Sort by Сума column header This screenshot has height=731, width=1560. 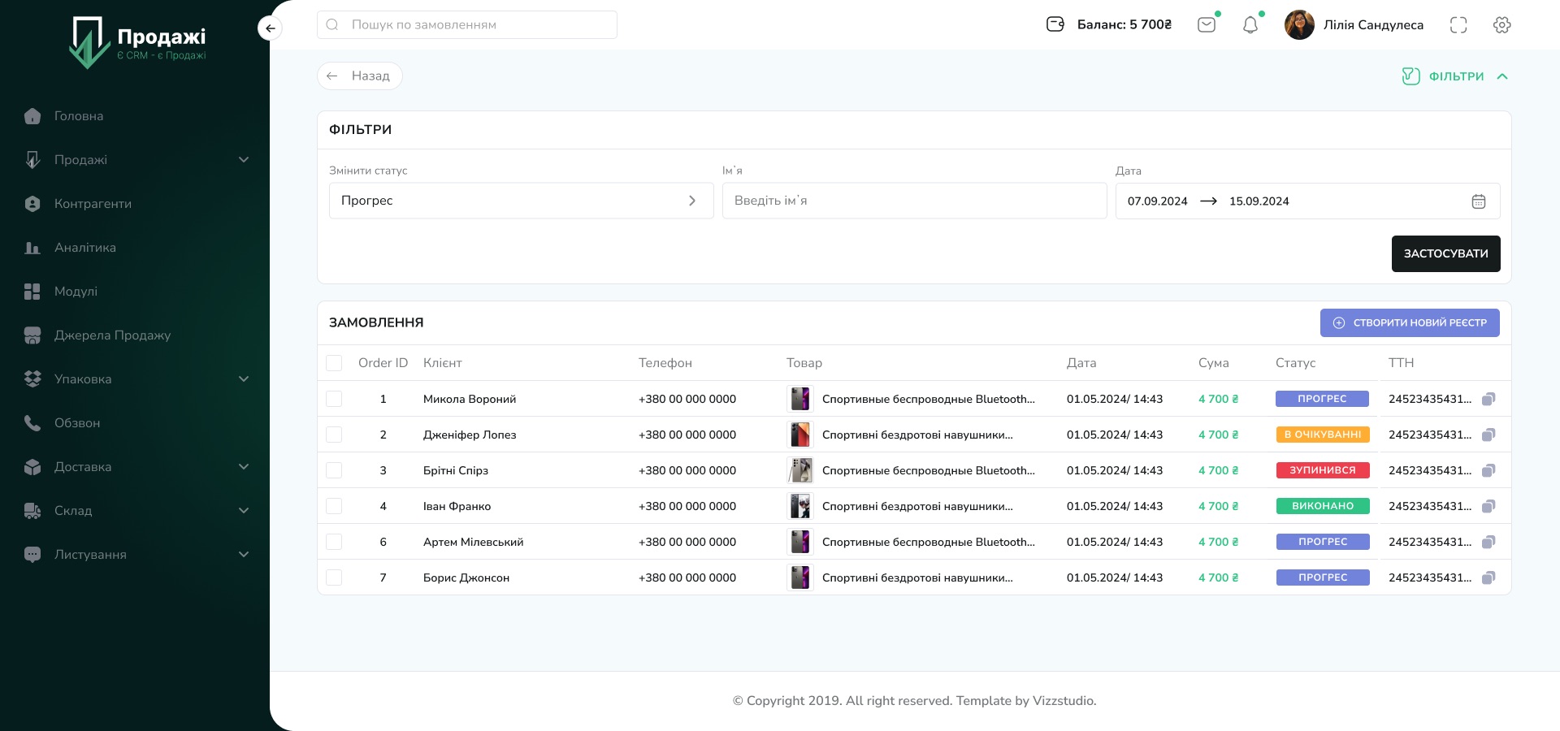pos(1213,363)
